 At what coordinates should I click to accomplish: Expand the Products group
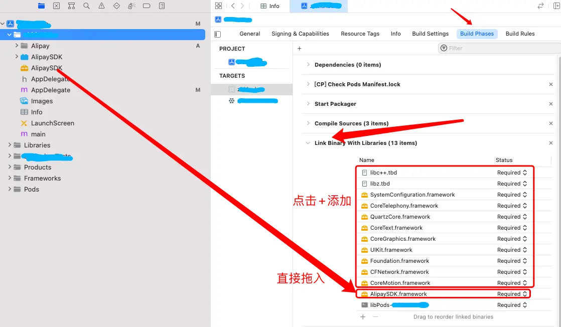tap(10, 167)
